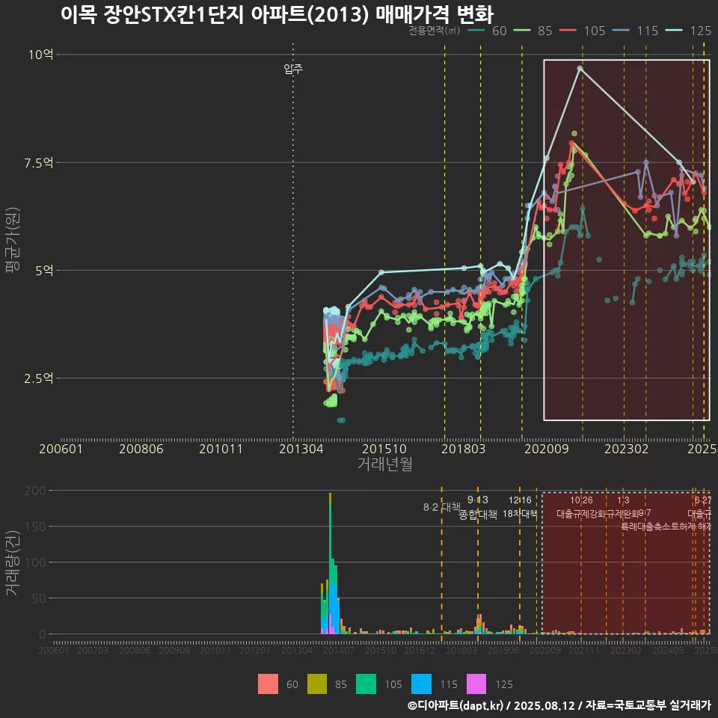Click '201011' on the price chart axis
The width and height of the screenshot is (718, 718).
tap(221, 449)
